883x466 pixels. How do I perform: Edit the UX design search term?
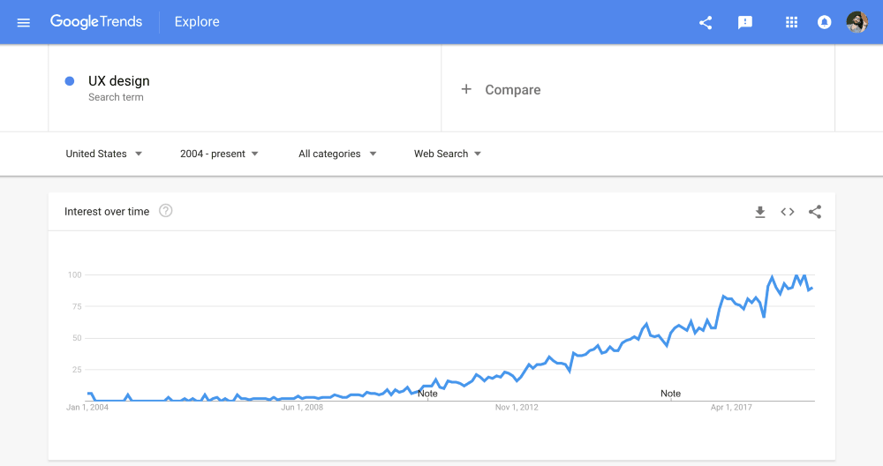pyautogui.click(x=119, y=81)
